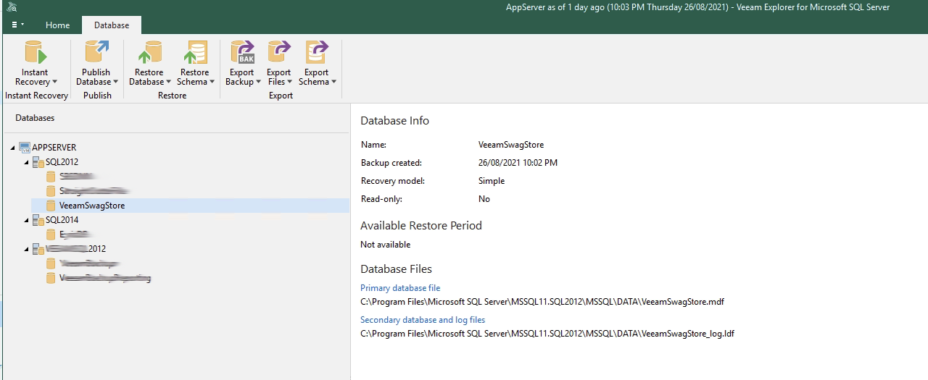
Task: Open the main application menu button
Action: tap(17, 25)
